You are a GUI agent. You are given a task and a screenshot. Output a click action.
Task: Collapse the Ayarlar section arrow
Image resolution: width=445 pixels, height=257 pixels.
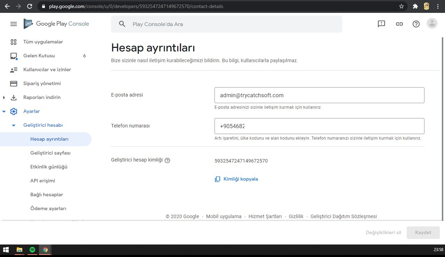4,111
